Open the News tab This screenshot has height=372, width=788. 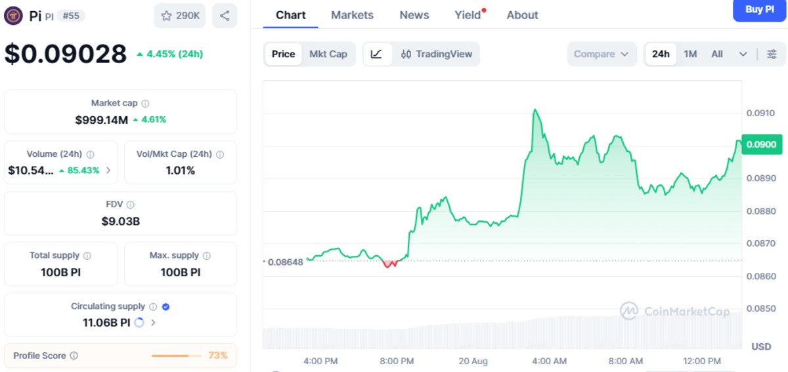(x=414, y=15)
